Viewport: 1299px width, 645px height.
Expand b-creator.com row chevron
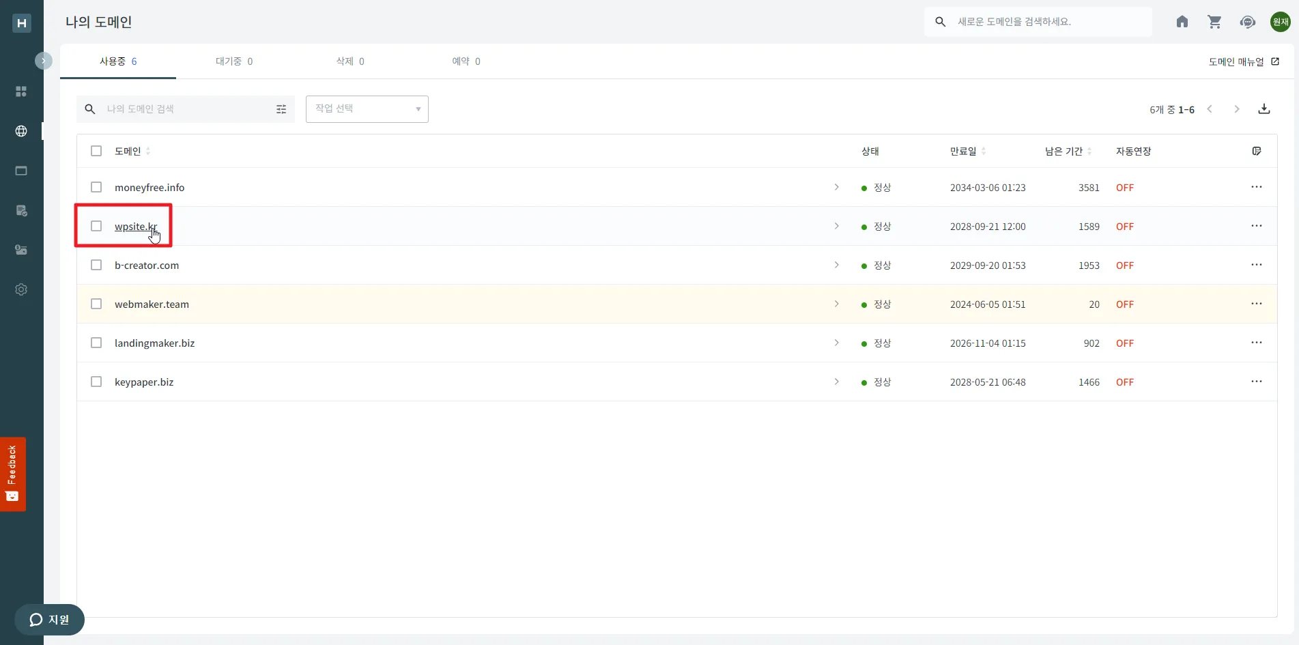(836, 265)
